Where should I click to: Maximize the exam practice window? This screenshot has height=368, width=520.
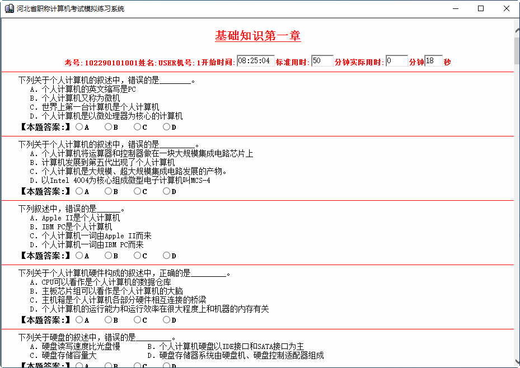(x=481, y=8)
